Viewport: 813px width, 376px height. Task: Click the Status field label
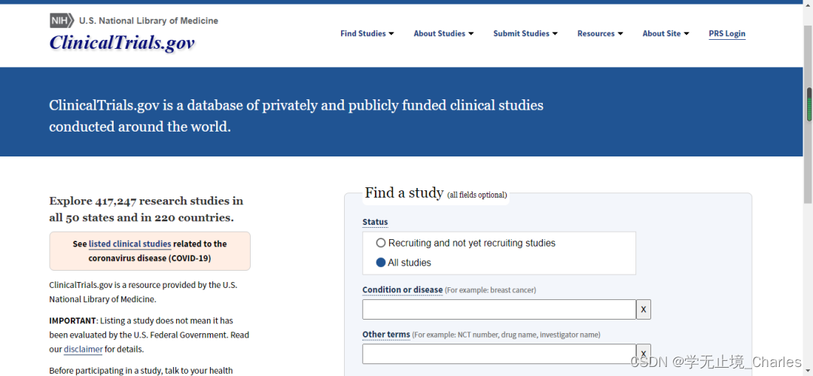pyautogui.click(x=375, y=222)
